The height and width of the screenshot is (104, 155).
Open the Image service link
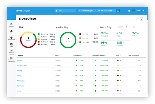(x=19, y=76)
